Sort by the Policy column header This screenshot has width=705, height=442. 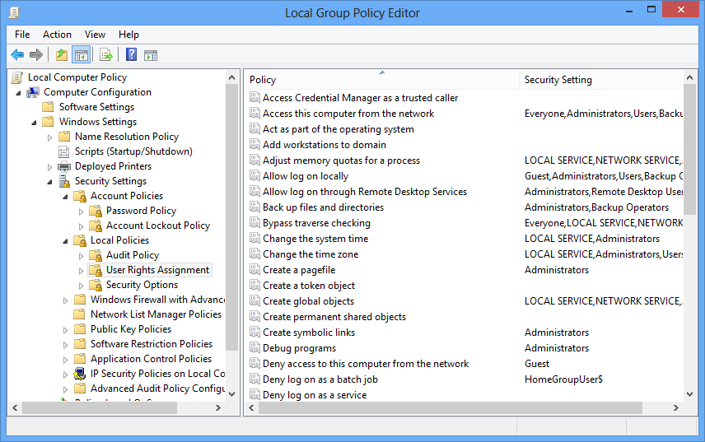[379, 80]
